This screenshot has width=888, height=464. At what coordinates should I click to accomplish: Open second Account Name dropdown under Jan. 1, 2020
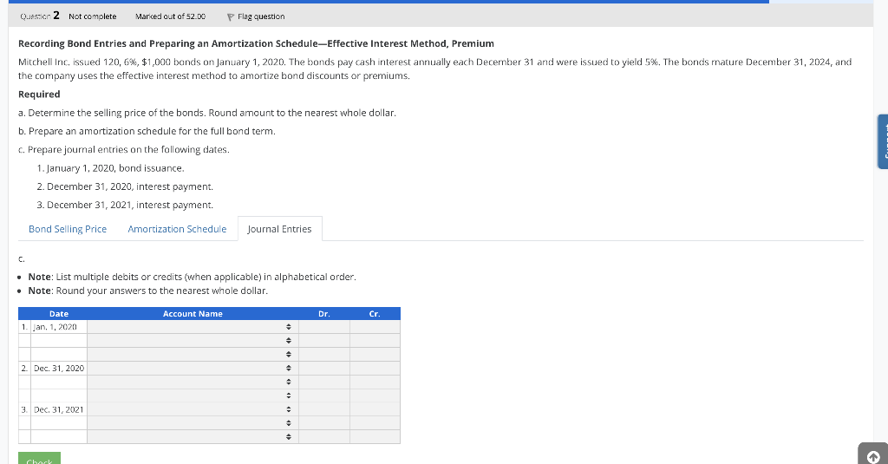click(x=193, y=341)
